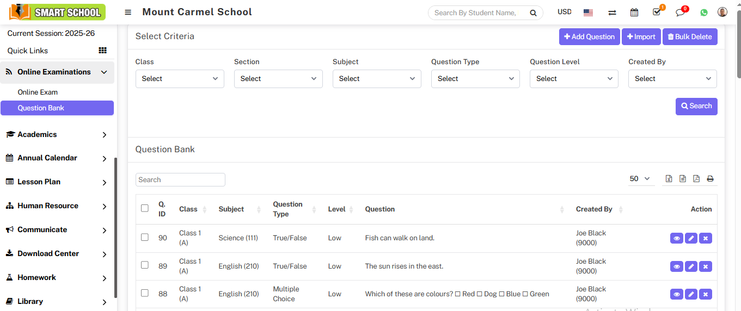
Task: Open the Quick Links grid icon
Action: 102,51
